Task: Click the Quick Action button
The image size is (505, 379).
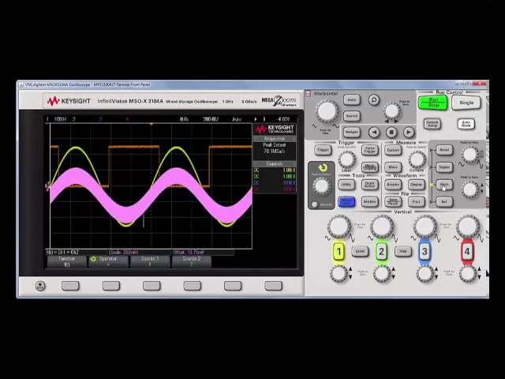Action: point(370,185)
